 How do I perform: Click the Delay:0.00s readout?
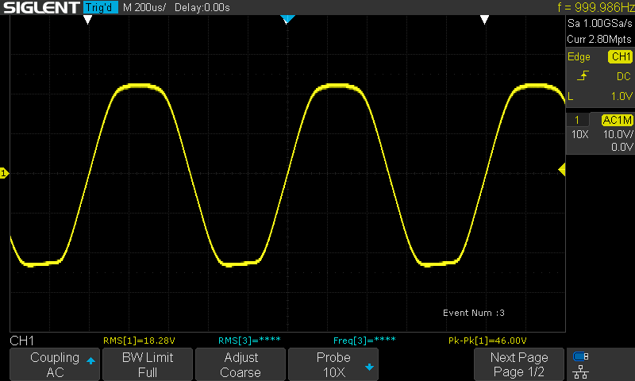point(202,7)
